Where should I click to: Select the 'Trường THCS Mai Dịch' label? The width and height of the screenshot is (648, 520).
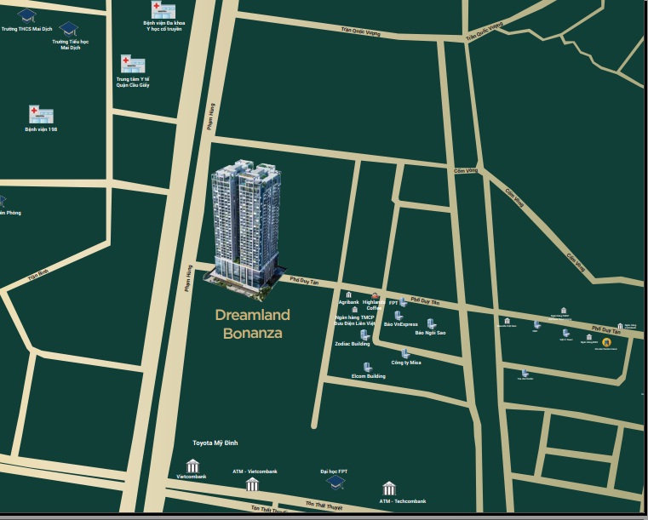pyautogui.click(x=27, y=29)
